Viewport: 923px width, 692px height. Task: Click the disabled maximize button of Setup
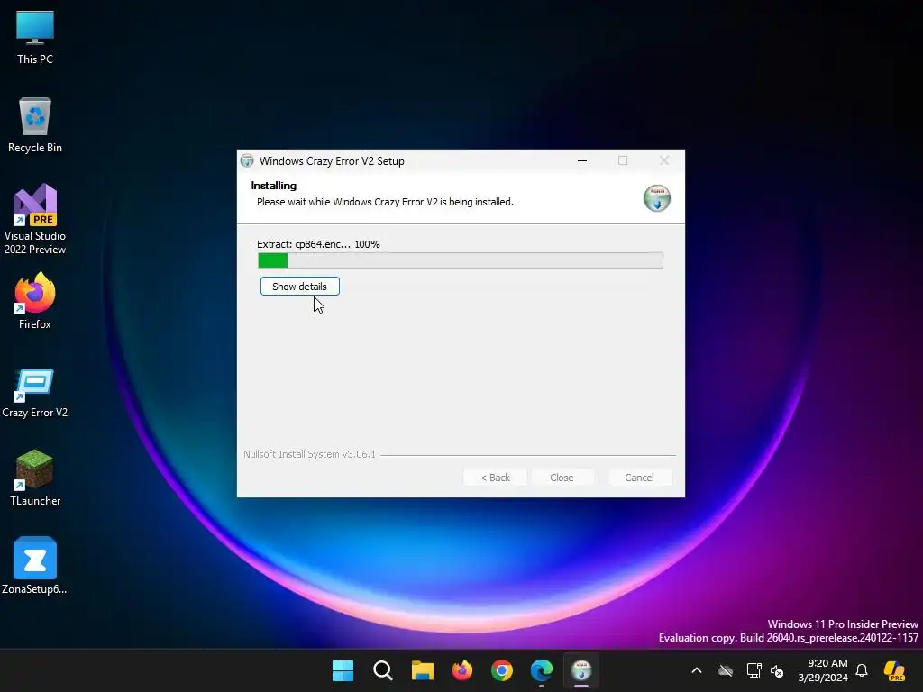pyautogui.click(x=623, y=160)
